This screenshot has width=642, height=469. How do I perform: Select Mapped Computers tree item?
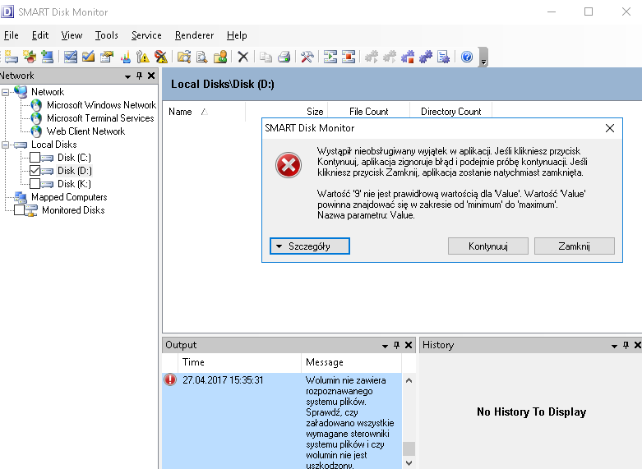click(69, 197)
